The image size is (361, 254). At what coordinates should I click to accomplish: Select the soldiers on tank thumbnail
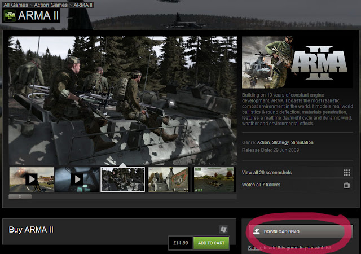[123, 179]
